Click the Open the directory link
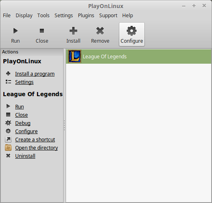 [x=36, y=148]
